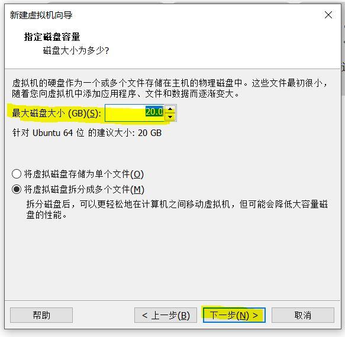345x337 pixels.
Task: Click the text label 将虚拟磁盘拆分成多个文件(M)
Action: click(x=84, y=190)
